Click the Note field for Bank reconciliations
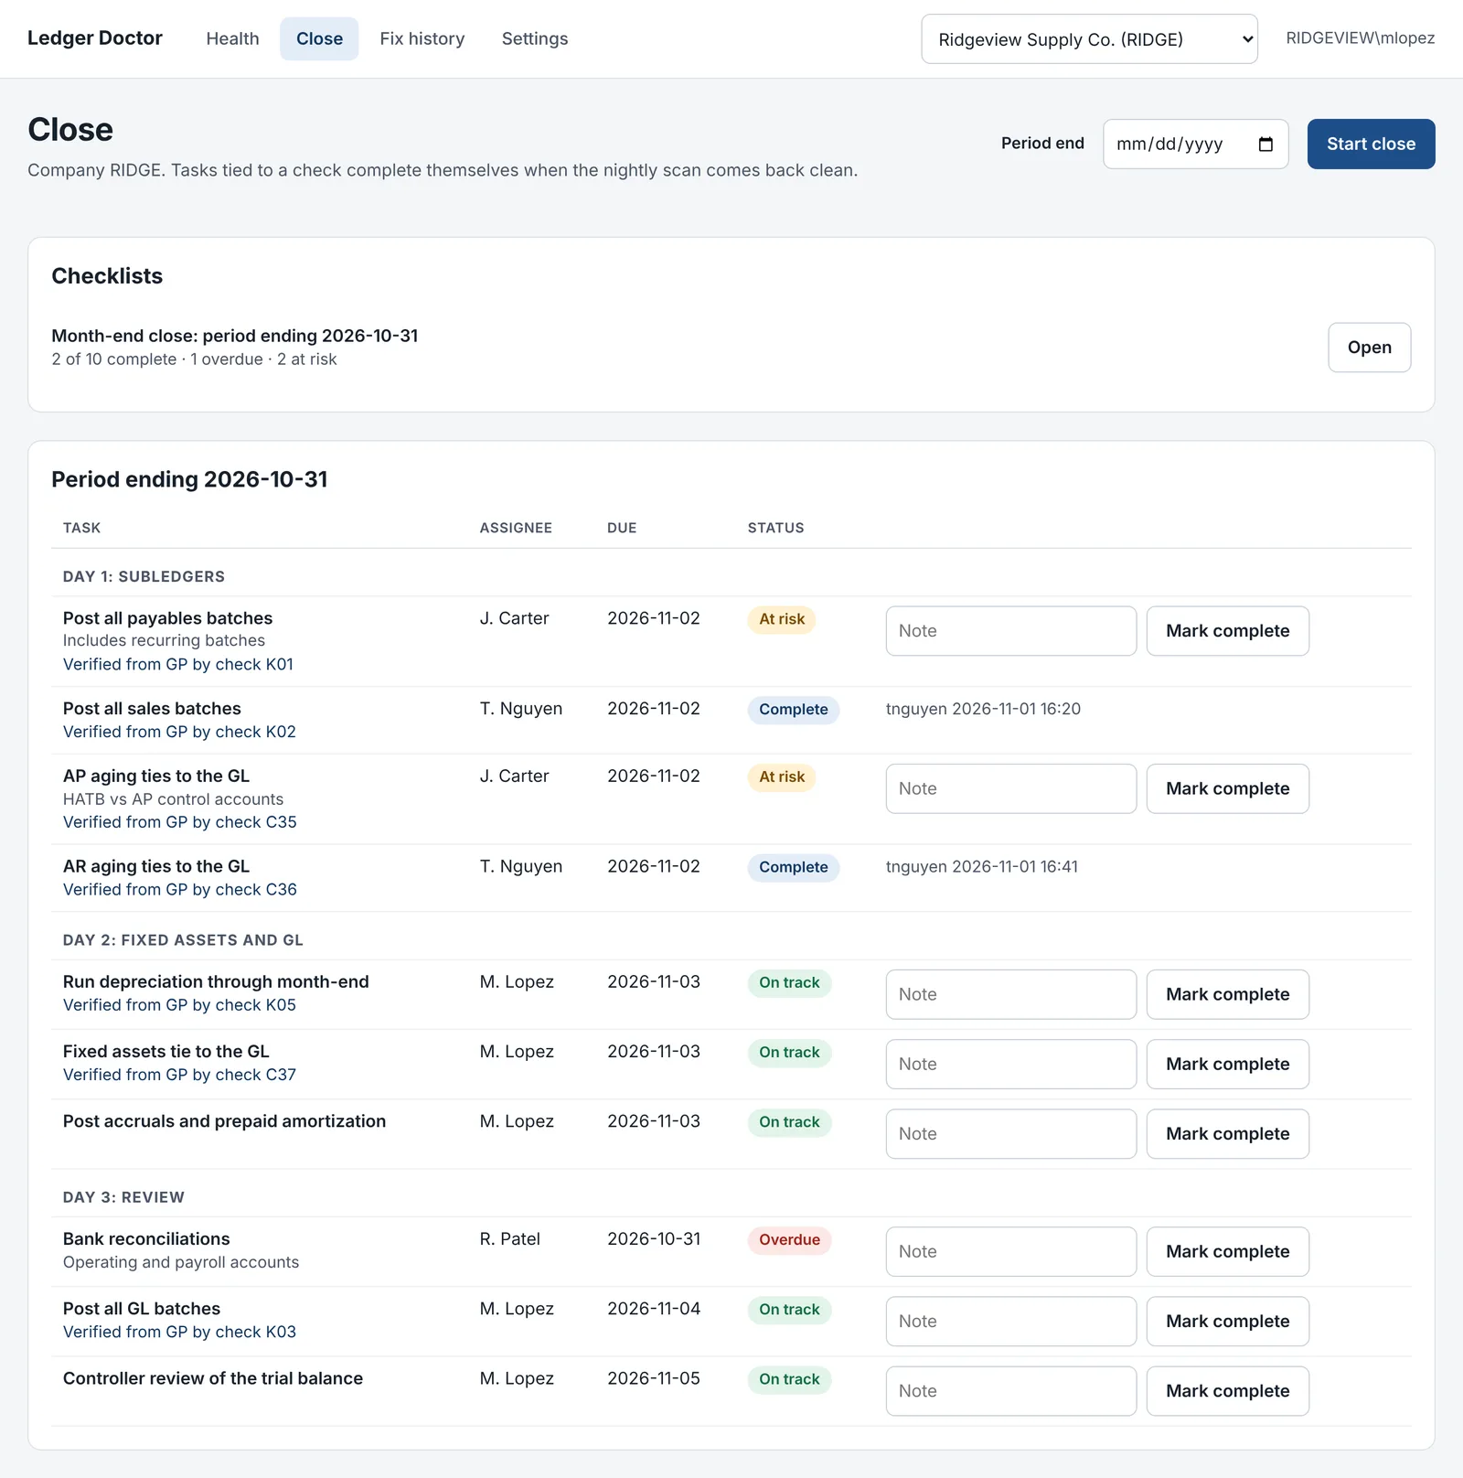This screenshot has width=1463, height=1478. [1010, 1251]
